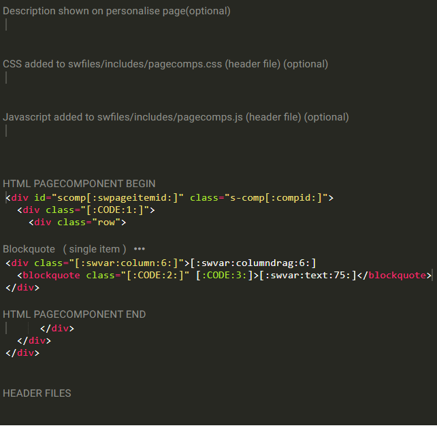The height and width of the screenshot is (428, 437).
Task: Open the three-dots menu beside Blockquote single item
Action: coord(140,249)
